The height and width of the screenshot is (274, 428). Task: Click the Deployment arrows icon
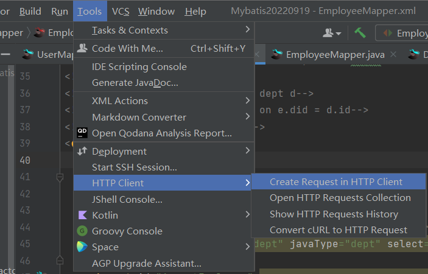click(x=82, y=151)
